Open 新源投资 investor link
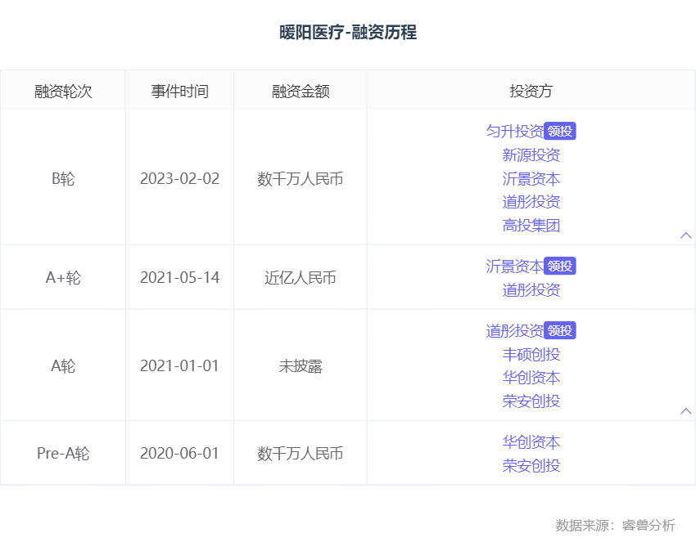Image resolution: width=696 pixels, height=560 pixels. 531,155
